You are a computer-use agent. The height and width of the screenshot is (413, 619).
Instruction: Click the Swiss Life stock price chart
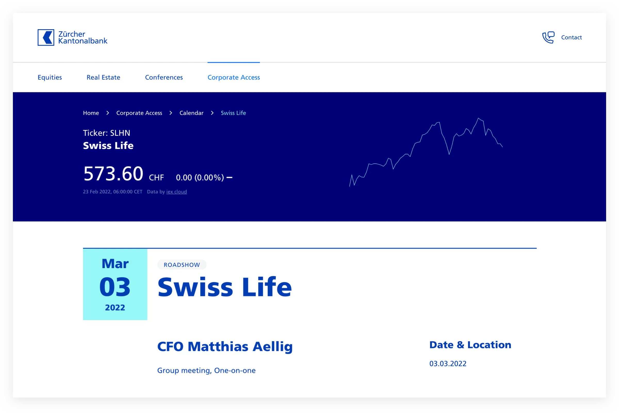tap(426, 152)
